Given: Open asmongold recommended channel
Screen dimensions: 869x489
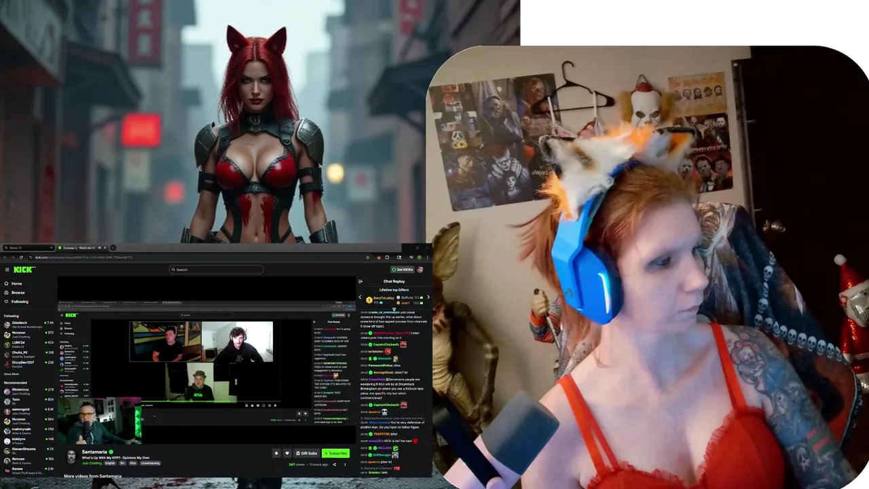Looking at the screenshot, I should click(29, 411).
